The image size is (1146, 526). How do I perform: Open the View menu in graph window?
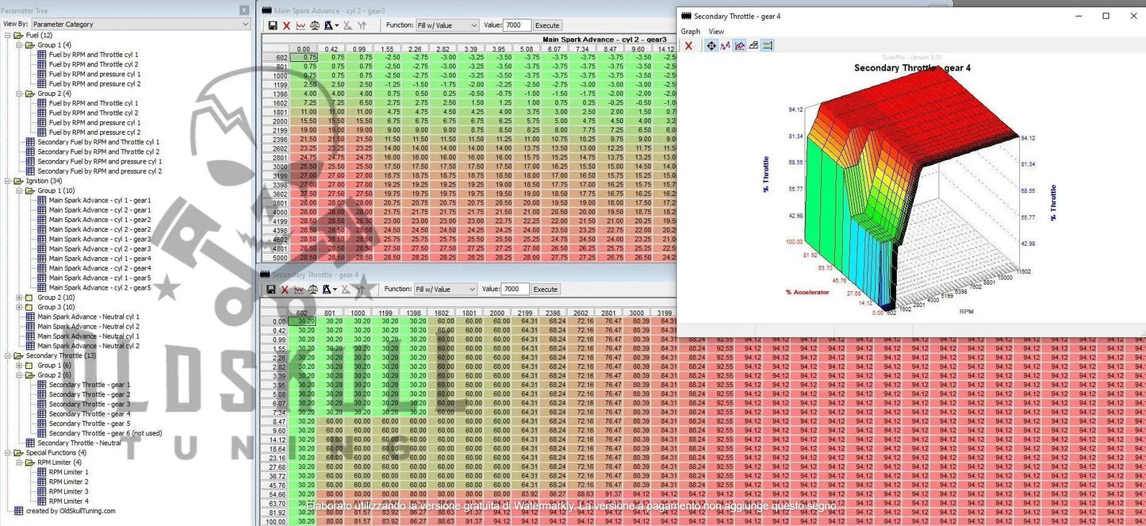[715, 32]
